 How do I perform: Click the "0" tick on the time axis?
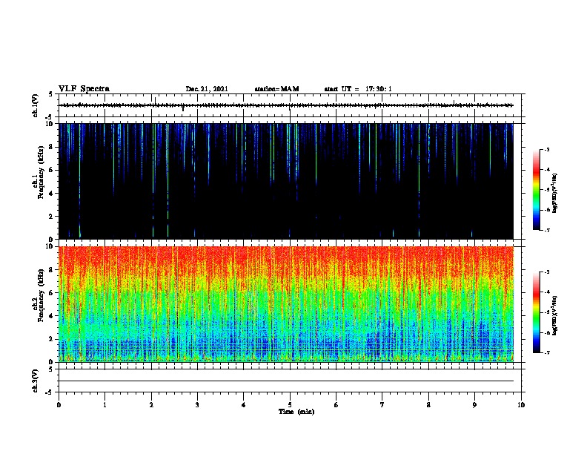pos(59,405)
